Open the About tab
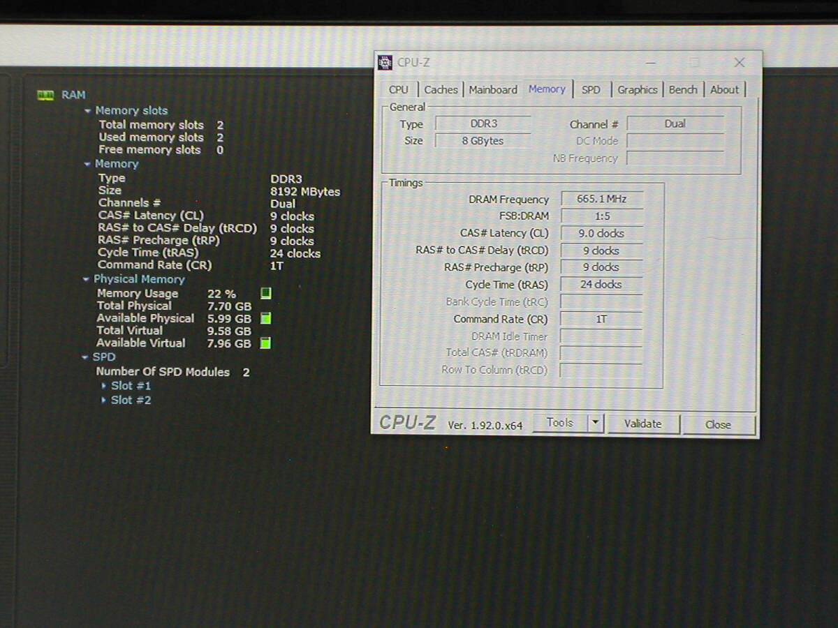The width and height of the screenshot is (838, 628). (x=724, y=89)
